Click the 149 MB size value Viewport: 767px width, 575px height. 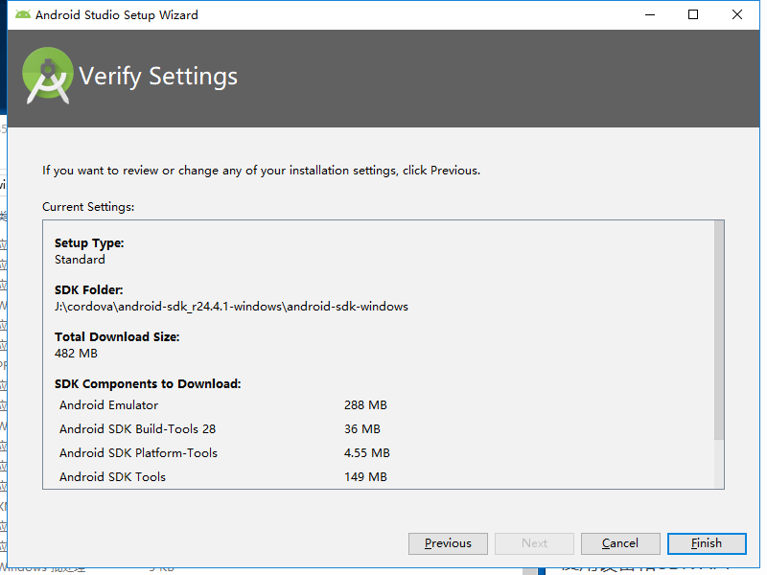(365, 477)
